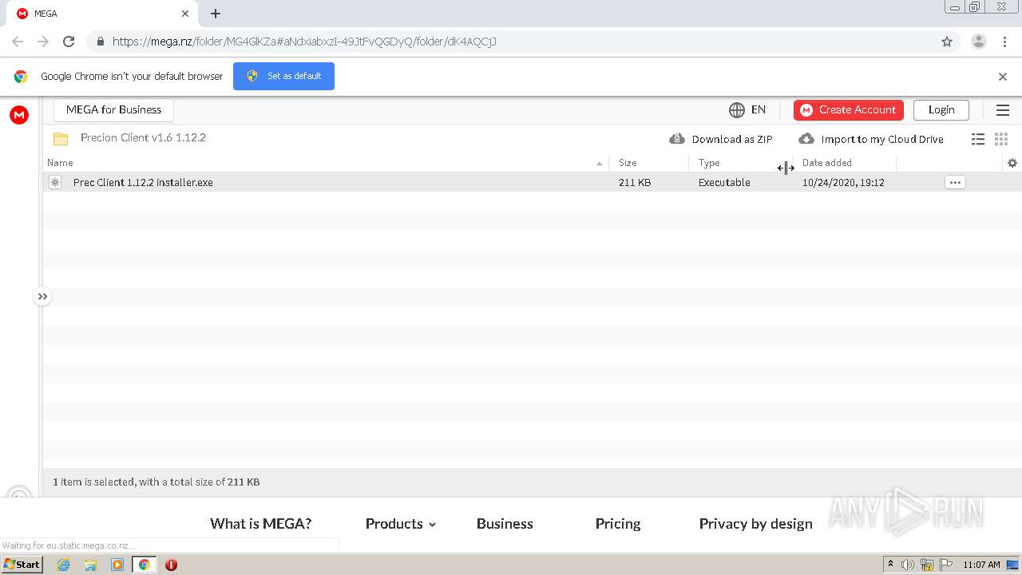This screenshot has height=575, width=1022.
Task: Open the Business page link
Action: coord(505,524)
